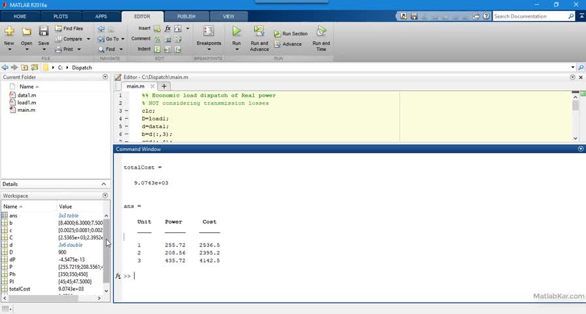Screen dimensions: 586x314
Task: Open the Save dropdown arrow
Action: coord(44,49)
